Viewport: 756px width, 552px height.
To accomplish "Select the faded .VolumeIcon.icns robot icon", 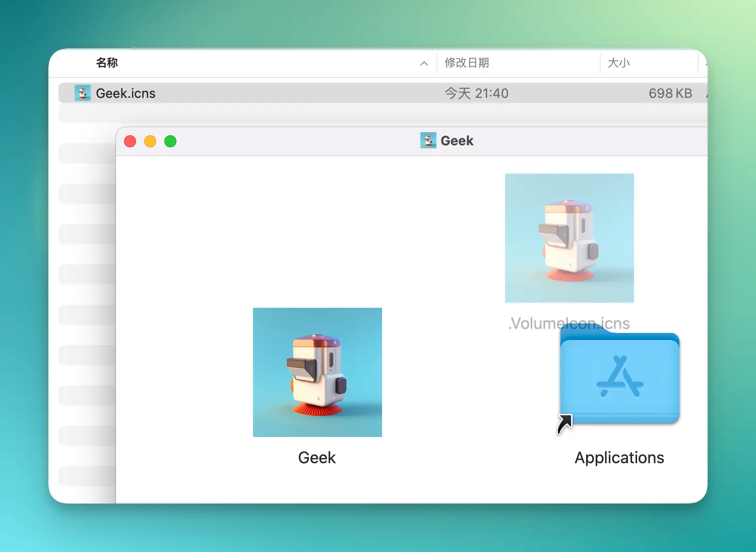I will pos(570,238).
